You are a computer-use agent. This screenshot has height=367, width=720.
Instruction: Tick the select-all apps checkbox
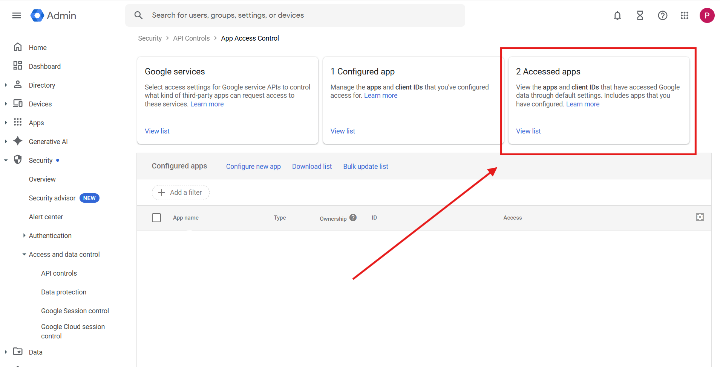(156, 218)
